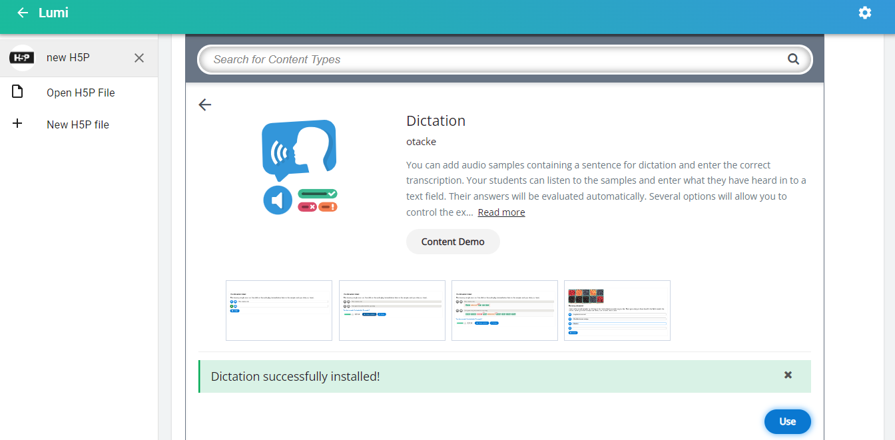This screenshot has height=440, width=895.
Task: Click the document icon for Open H5P File
Action: pyautogui.click(x=18, y=92)
